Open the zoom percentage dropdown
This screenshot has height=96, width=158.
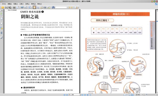click(x=142, y=95)
